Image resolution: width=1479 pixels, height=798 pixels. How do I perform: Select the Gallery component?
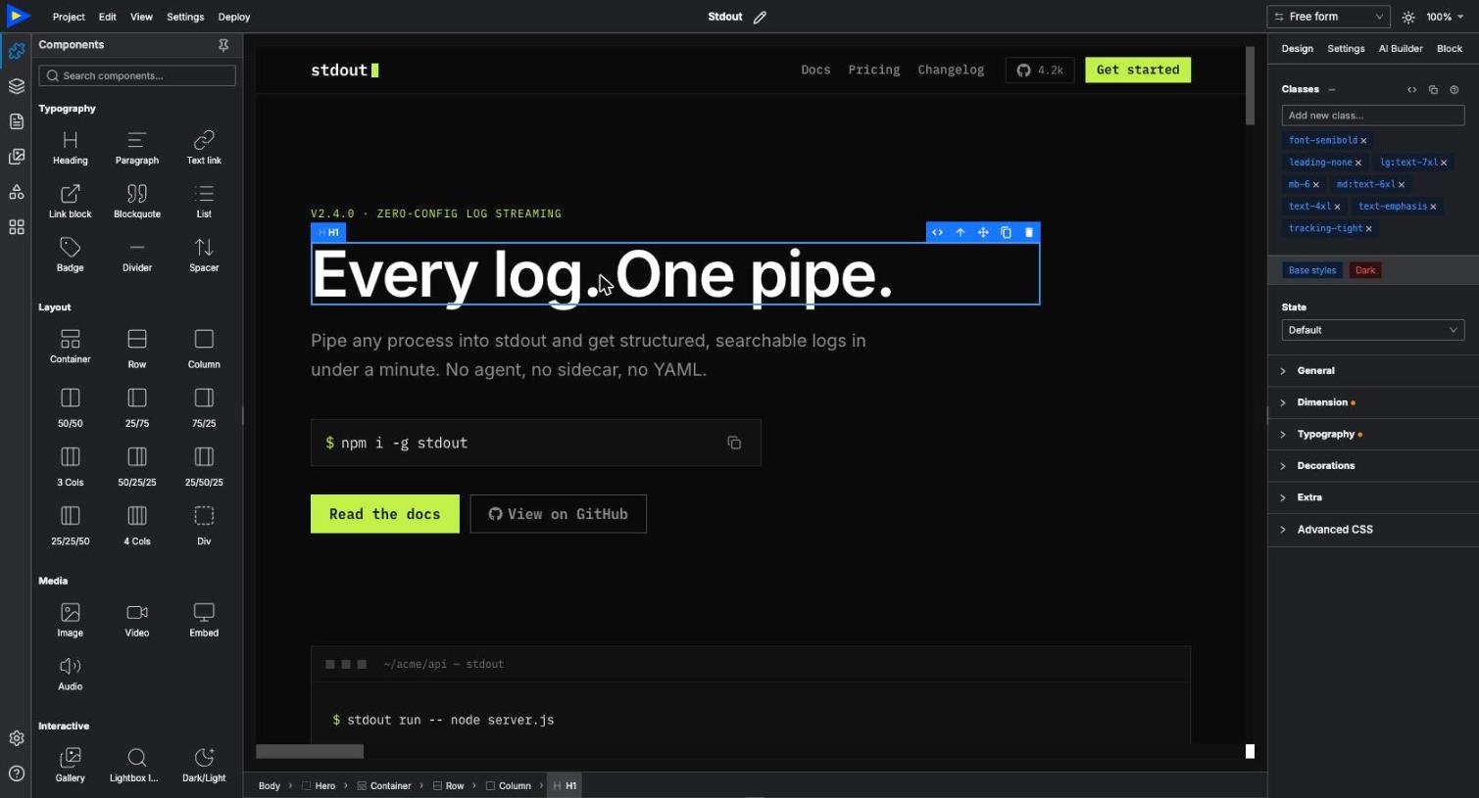[71, 765]
